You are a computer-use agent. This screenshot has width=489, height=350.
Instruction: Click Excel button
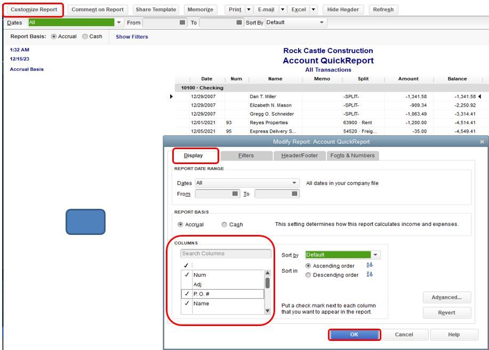tap(299, 10)
